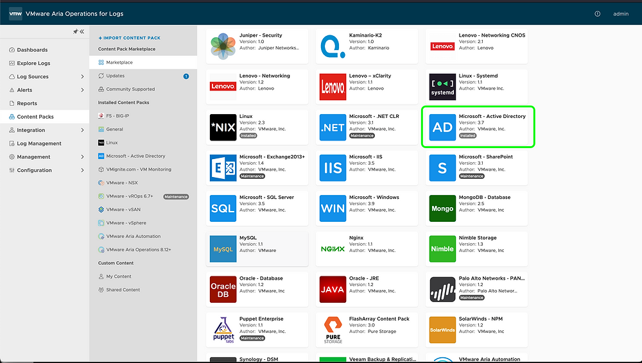This screenshot has width=642, height=363.
Task: Click the SharePoint S icon
Action: [442, 168]
